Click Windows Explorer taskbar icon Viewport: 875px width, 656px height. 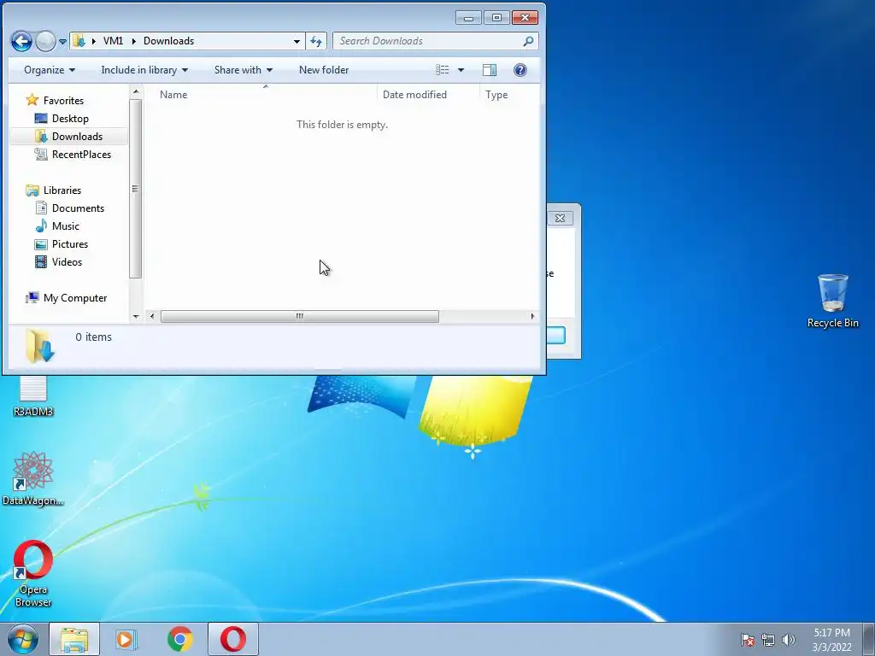74,639
